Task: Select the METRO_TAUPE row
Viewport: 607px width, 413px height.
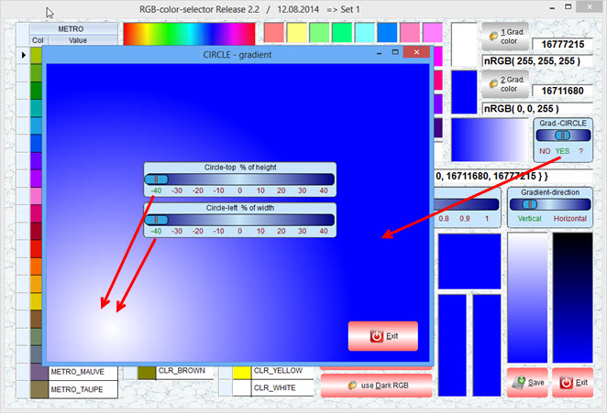Action: coord(74,389)
